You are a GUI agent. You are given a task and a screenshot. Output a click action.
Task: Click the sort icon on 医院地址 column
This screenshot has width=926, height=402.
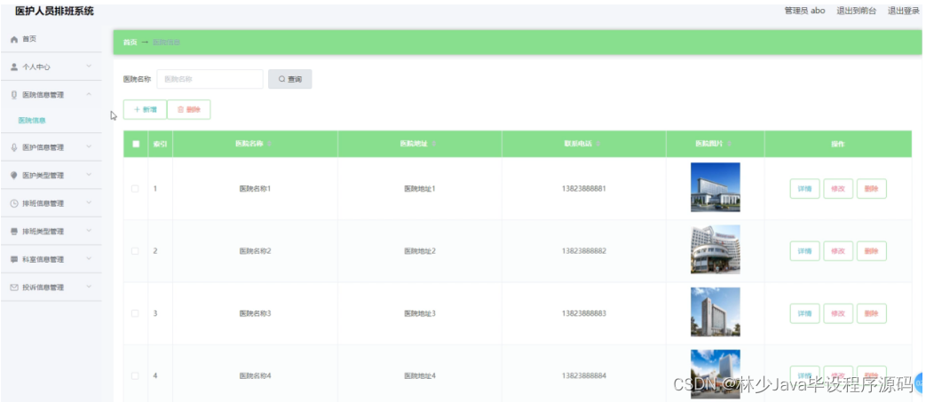tap(434, 145)
